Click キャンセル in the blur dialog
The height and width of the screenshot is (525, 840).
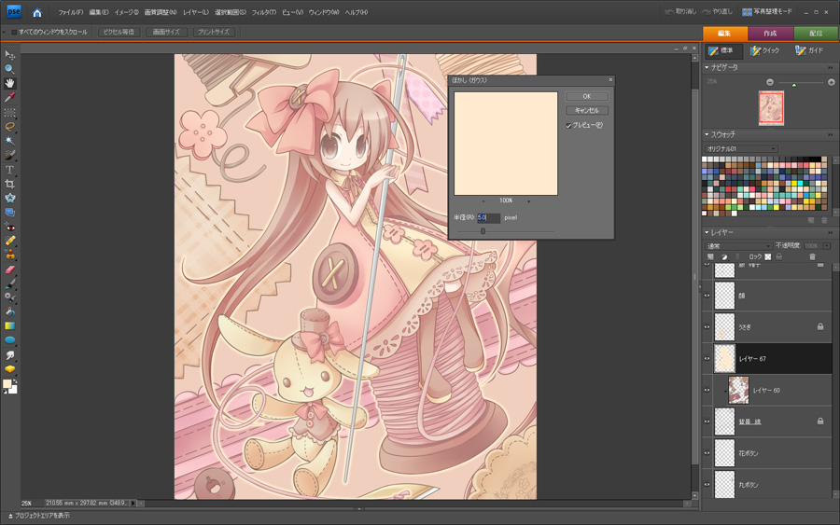[587, 110]
